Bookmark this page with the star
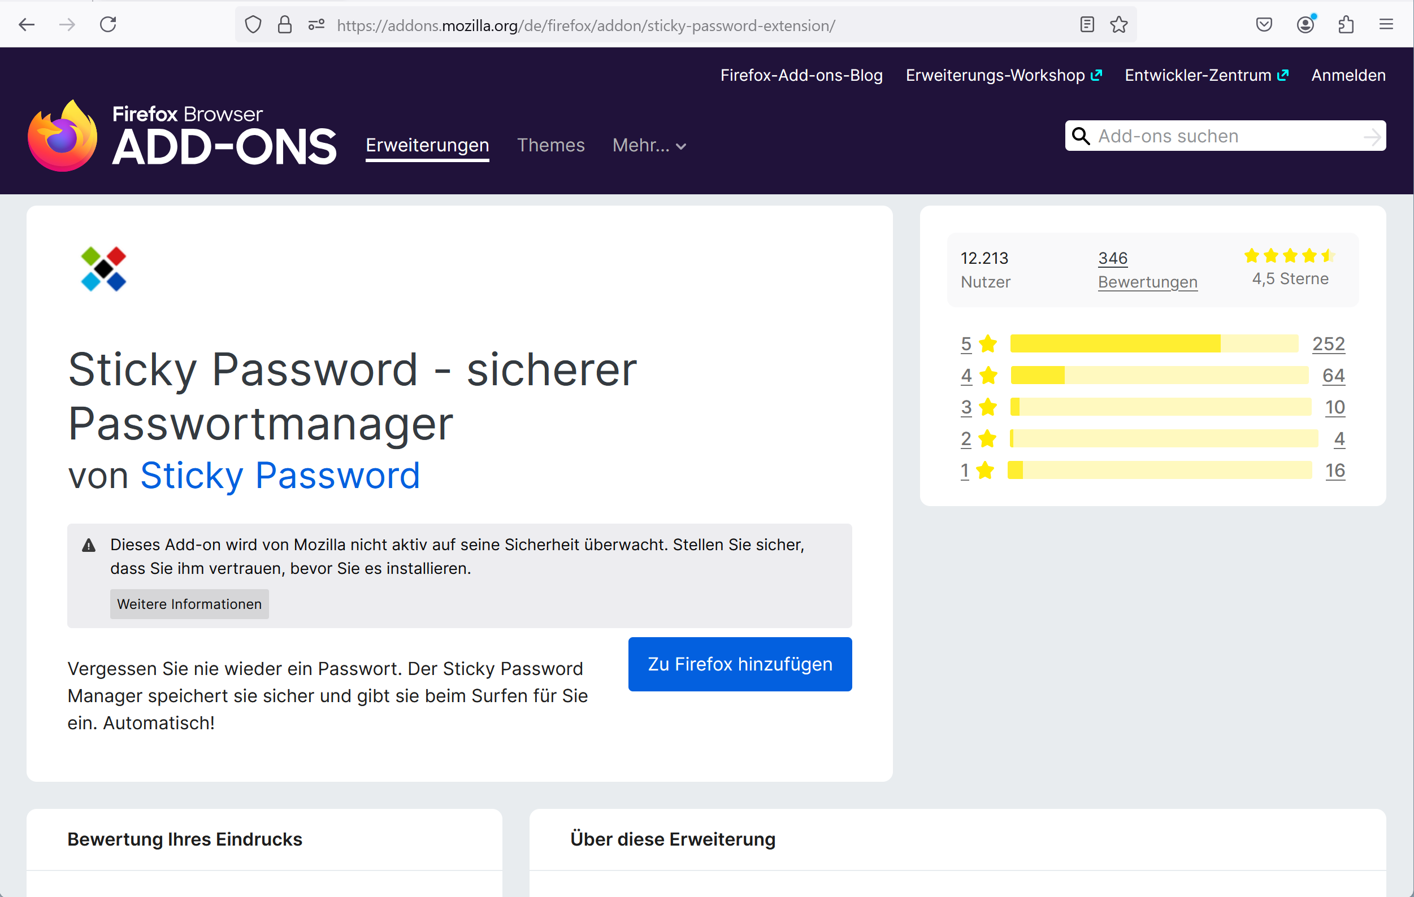The width and height of the screenshot is (1414, 897). (1119, 25)
